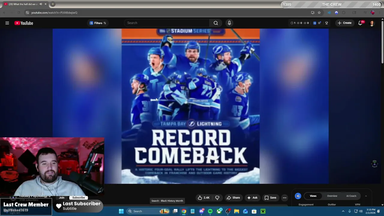This screenshot has height=216, width=384.
Task: Click the vidIQ trophy icon
Action: (326, 23)
